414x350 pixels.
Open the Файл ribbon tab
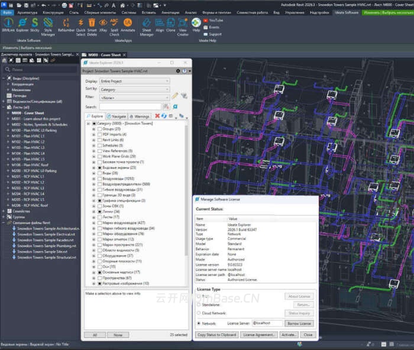point(7,12)
